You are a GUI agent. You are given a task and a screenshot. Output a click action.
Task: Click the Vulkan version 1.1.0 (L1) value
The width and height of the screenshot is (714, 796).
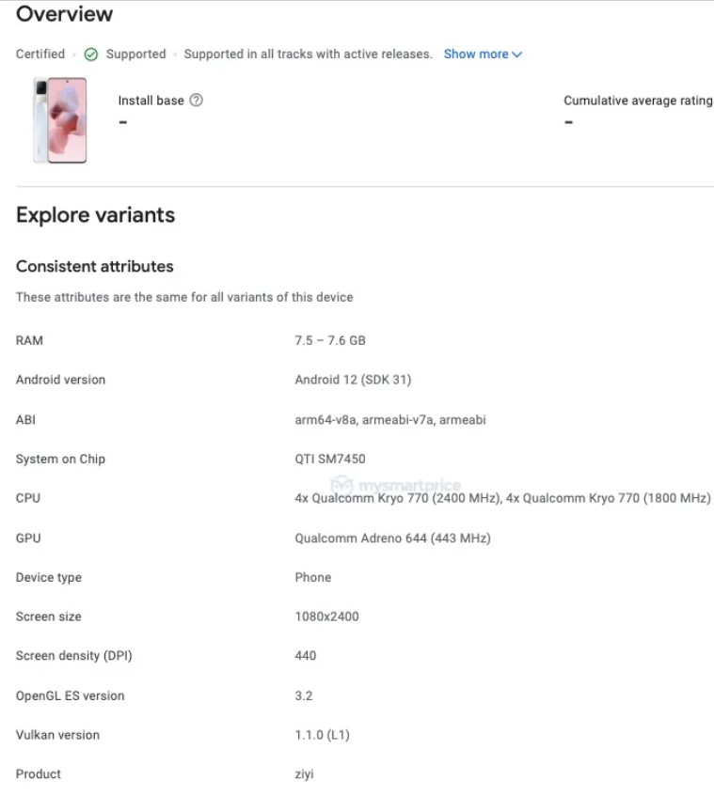tap(322, 735)
